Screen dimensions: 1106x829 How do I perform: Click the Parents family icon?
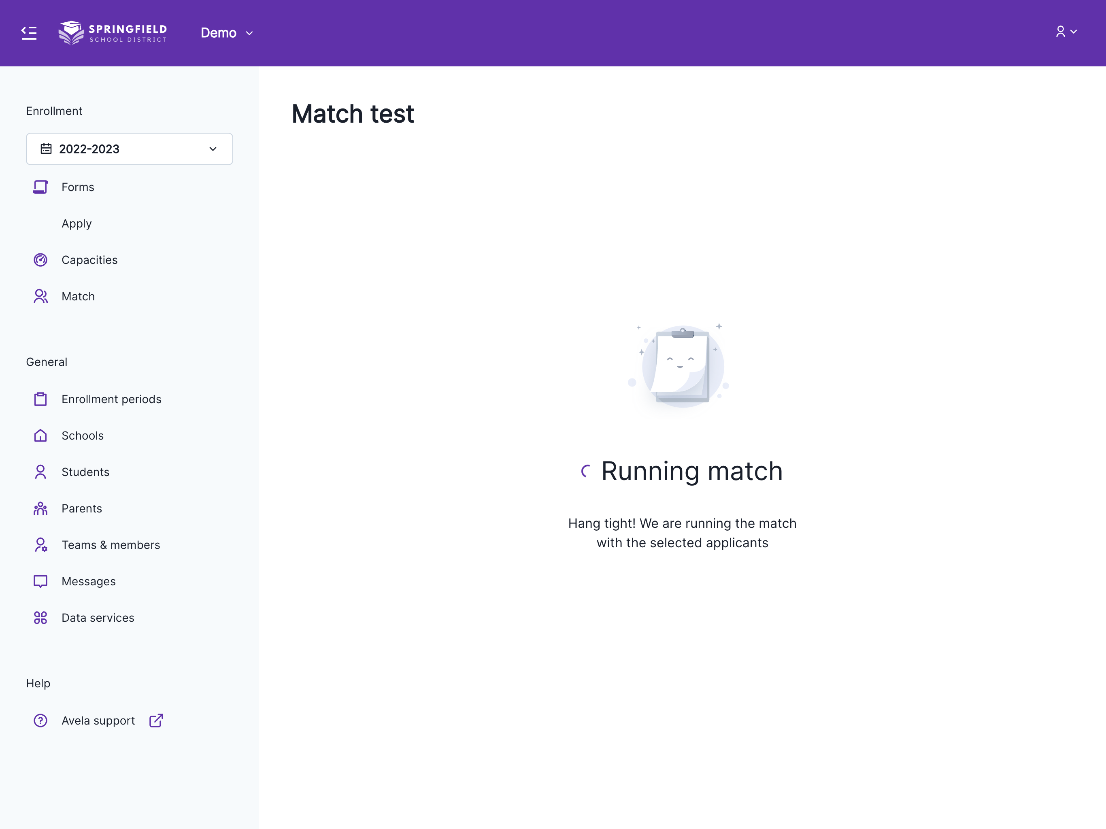[40, 508]
